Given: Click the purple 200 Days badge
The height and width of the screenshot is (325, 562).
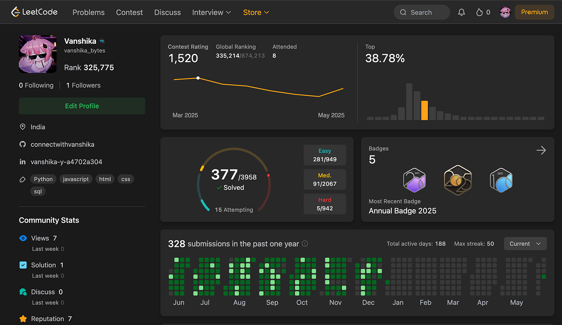Looking at the screenshot, I should tap(414, 179).
